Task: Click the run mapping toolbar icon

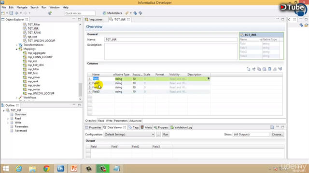Action: [50, 13]
